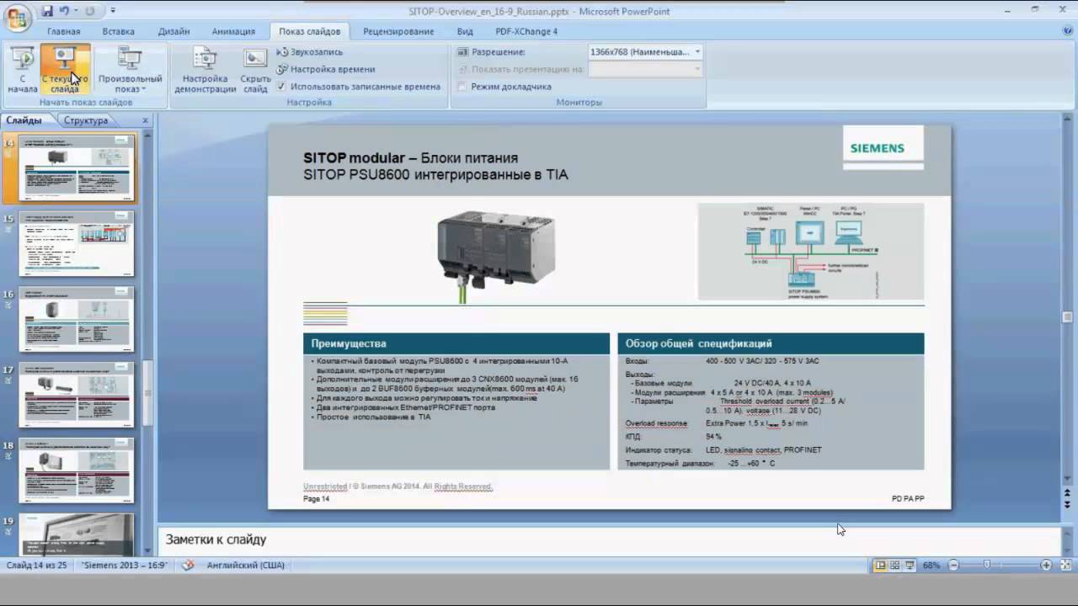Viewport: 1078px width, 606px height.
Task: Expand the Undo history dropdown arrow
Action: [76, 11]
